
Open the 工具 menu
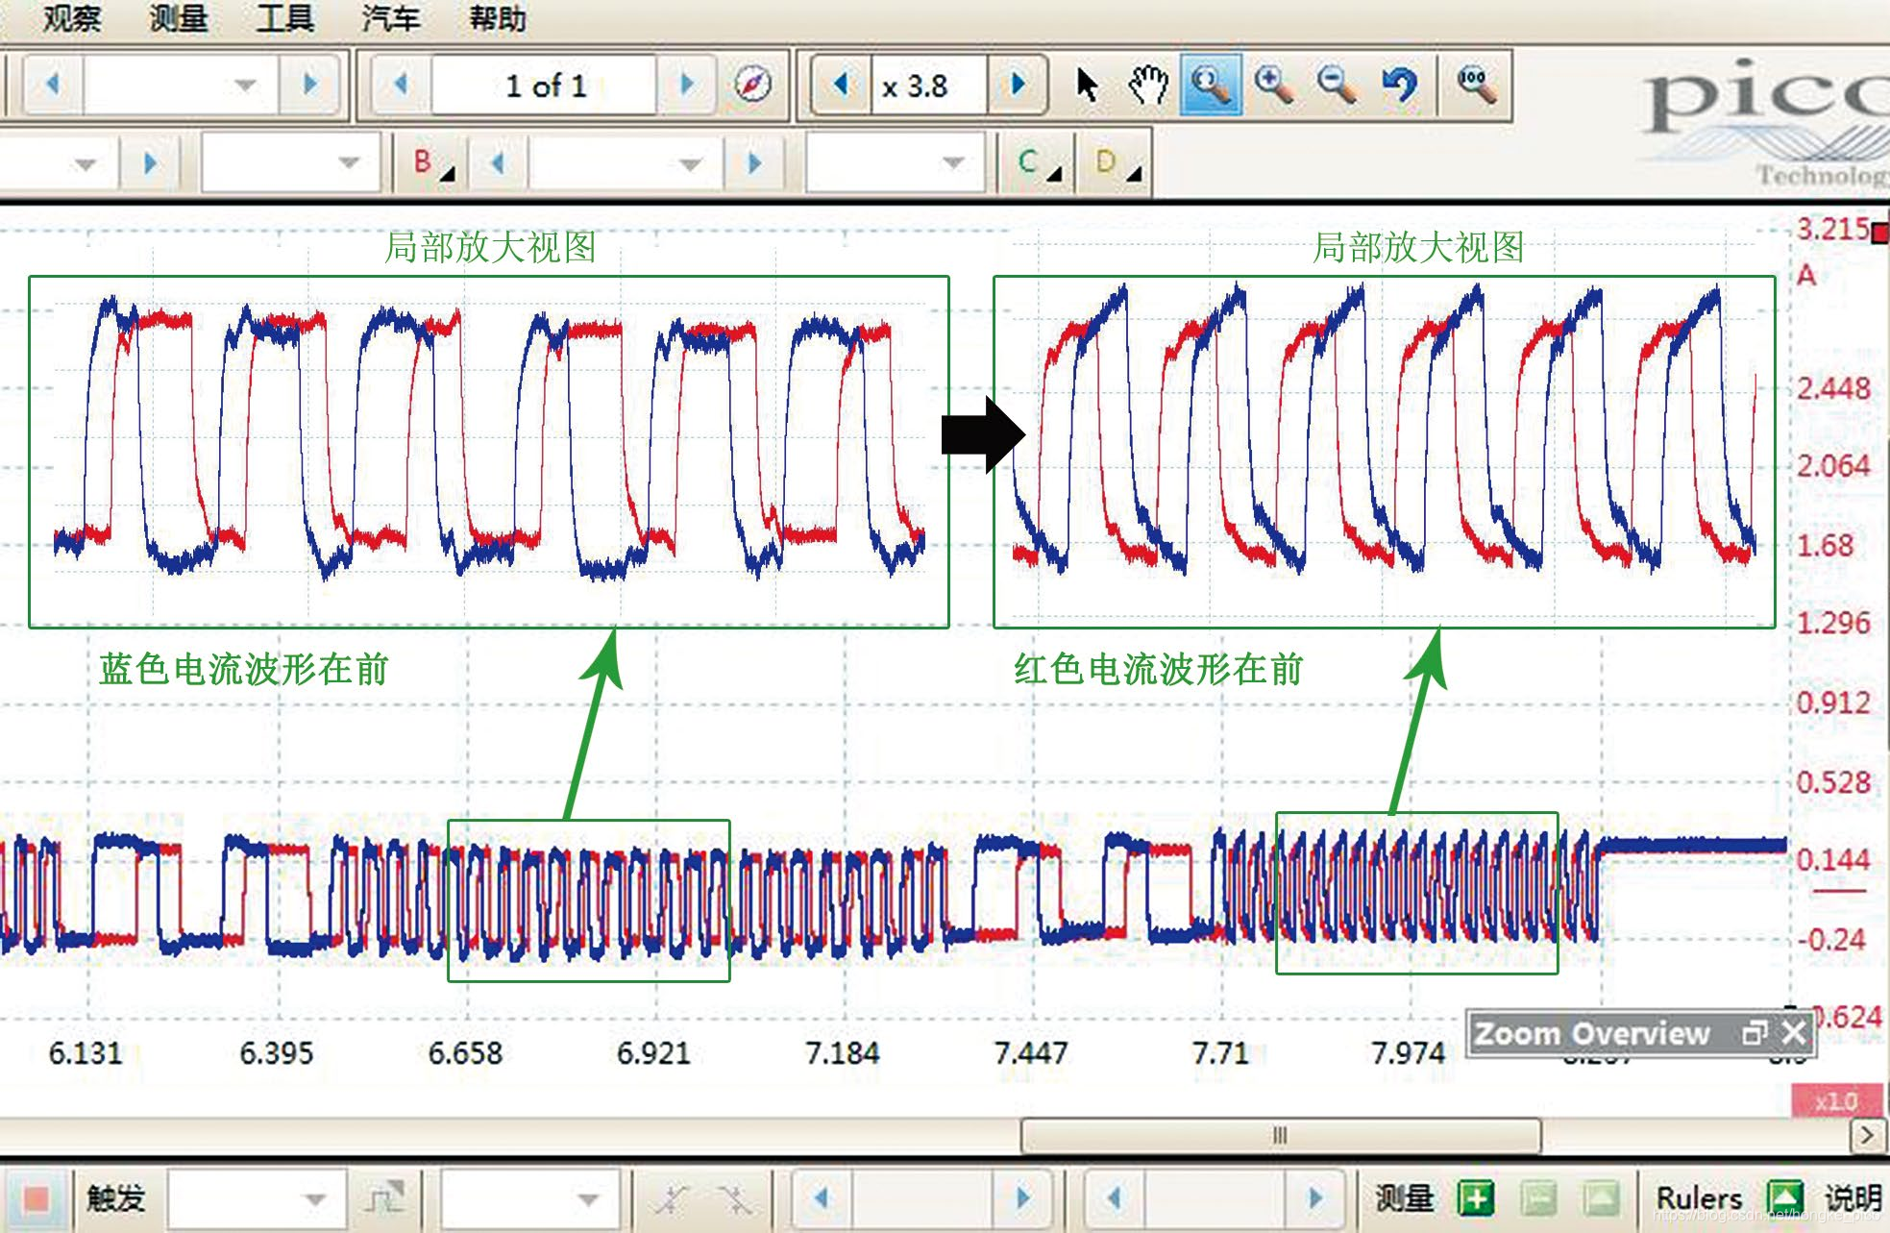coord(284,18)
